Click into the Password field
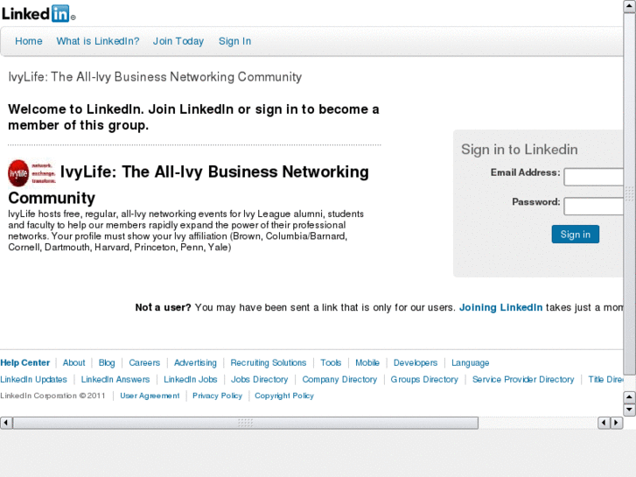Image resolution: width=636 pixels, height=477 pixels. click(599, 207)
